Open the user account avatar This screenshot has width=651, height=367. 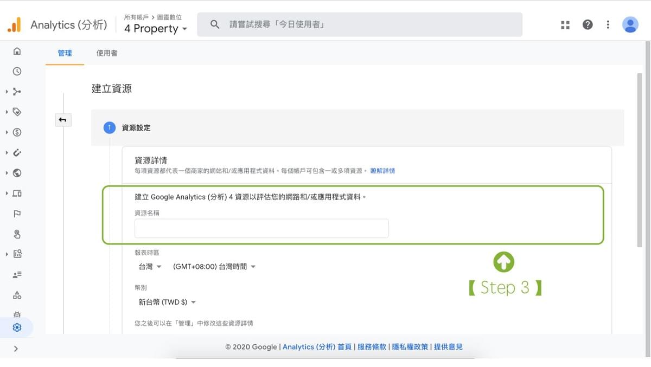pos(630,25)
